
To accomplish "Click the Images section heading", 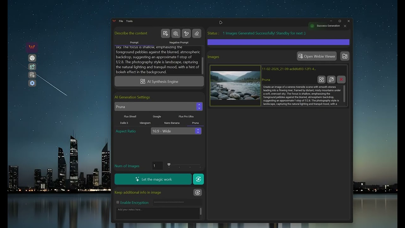I will (x=213, y=57).
